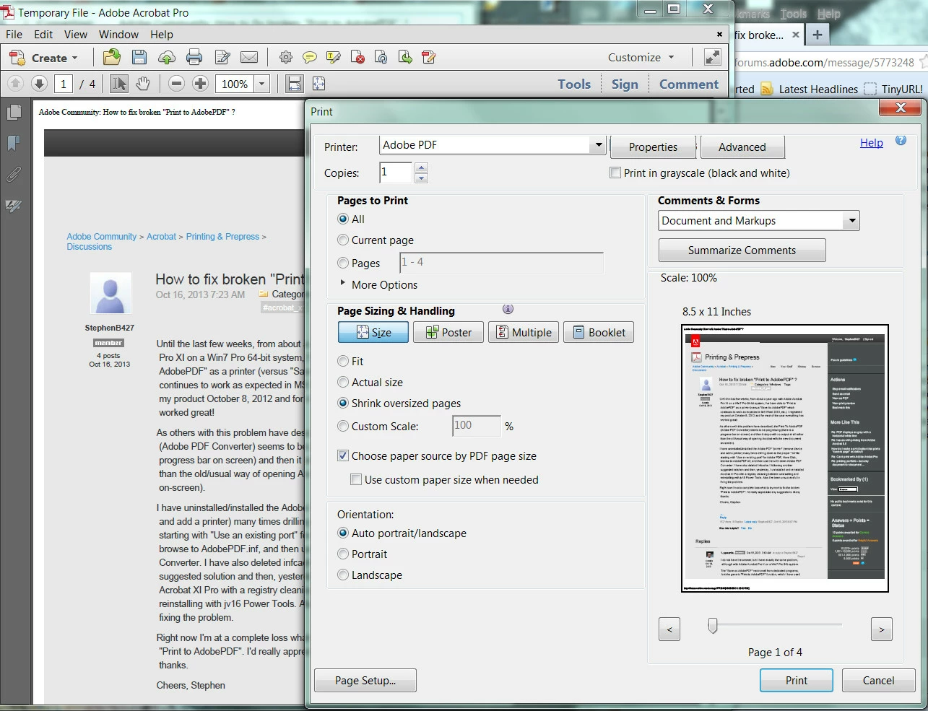Image resolution: width=928 pixels, height=711 pixels.
Task: Click the printer icon in toolbar
Action: (194, 58)
